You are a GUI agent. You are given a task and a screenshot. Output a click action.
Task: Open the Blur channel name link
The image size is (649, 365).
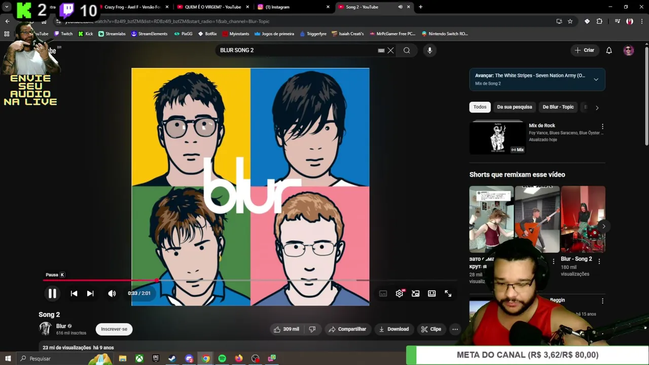61,326
